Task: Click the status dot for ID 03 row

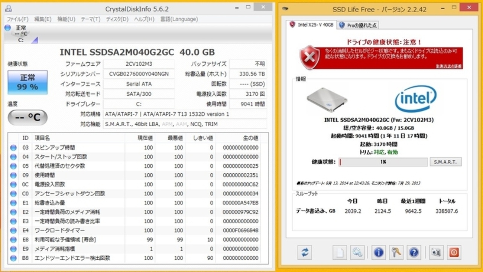Action: pyautogui.click(x=13, y=148)
